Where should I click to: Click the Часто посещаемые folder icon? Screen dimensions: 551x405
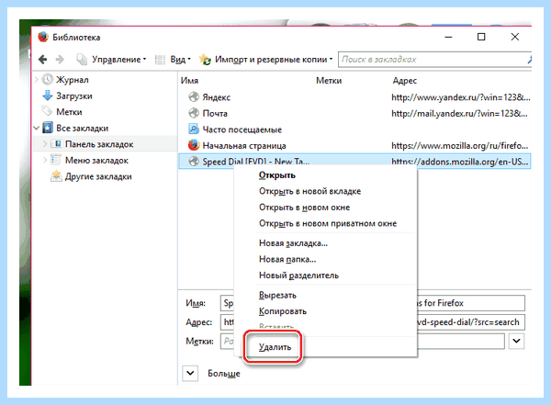(194, 129)
